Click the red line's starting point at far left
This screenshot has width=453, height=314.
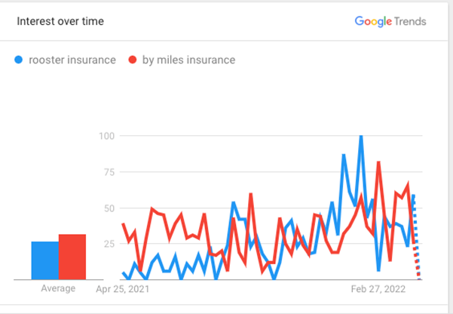click(x=123, y=224)
